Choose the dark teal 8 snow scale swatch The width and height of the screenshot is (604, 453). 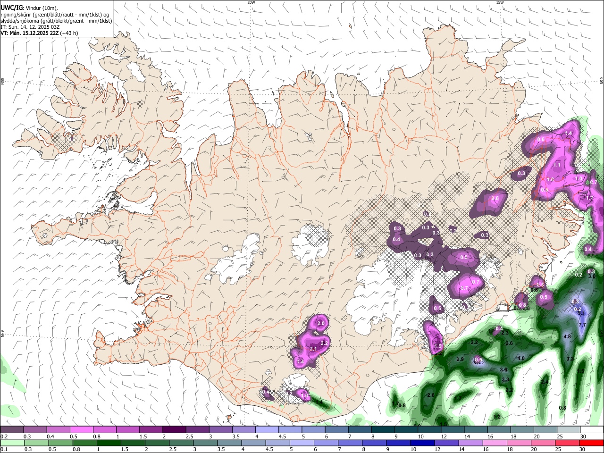tap(383, 430)
